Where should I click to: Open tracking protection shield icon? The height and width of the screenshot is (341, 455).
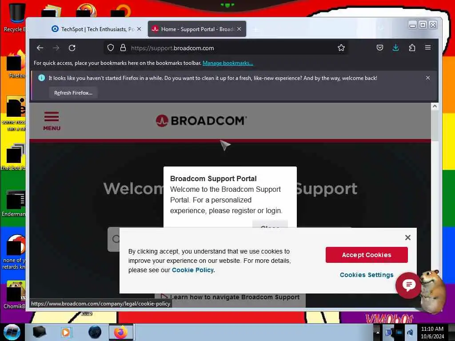pyautogui.click(x=111, y=48)
